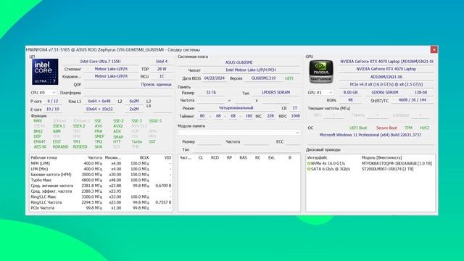The height and width of the screenshot is (261, 464).
Task: Select the MTFDKBA1T0QFM NVMe drive row
Action: [x=370, y=163]
